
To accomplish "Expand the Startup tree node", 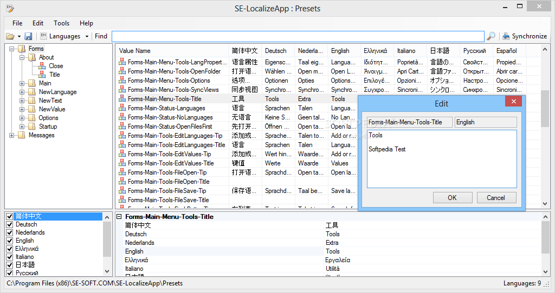I will (x=22, y=126).
